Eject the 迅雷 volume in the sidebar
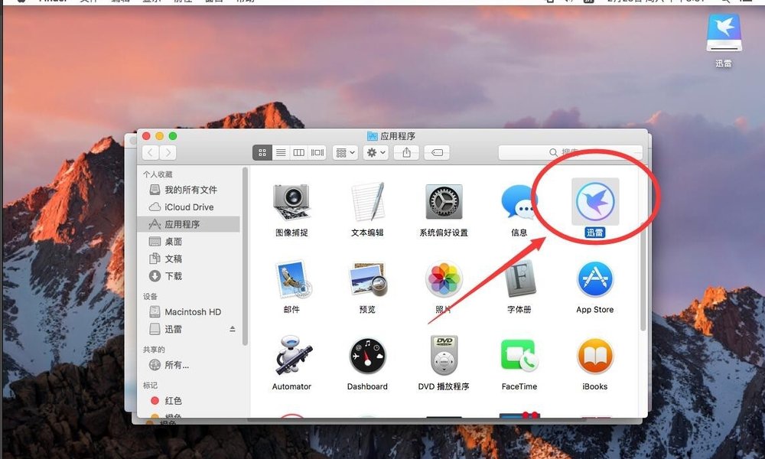The image size is (765, 459). pos(231,329)
